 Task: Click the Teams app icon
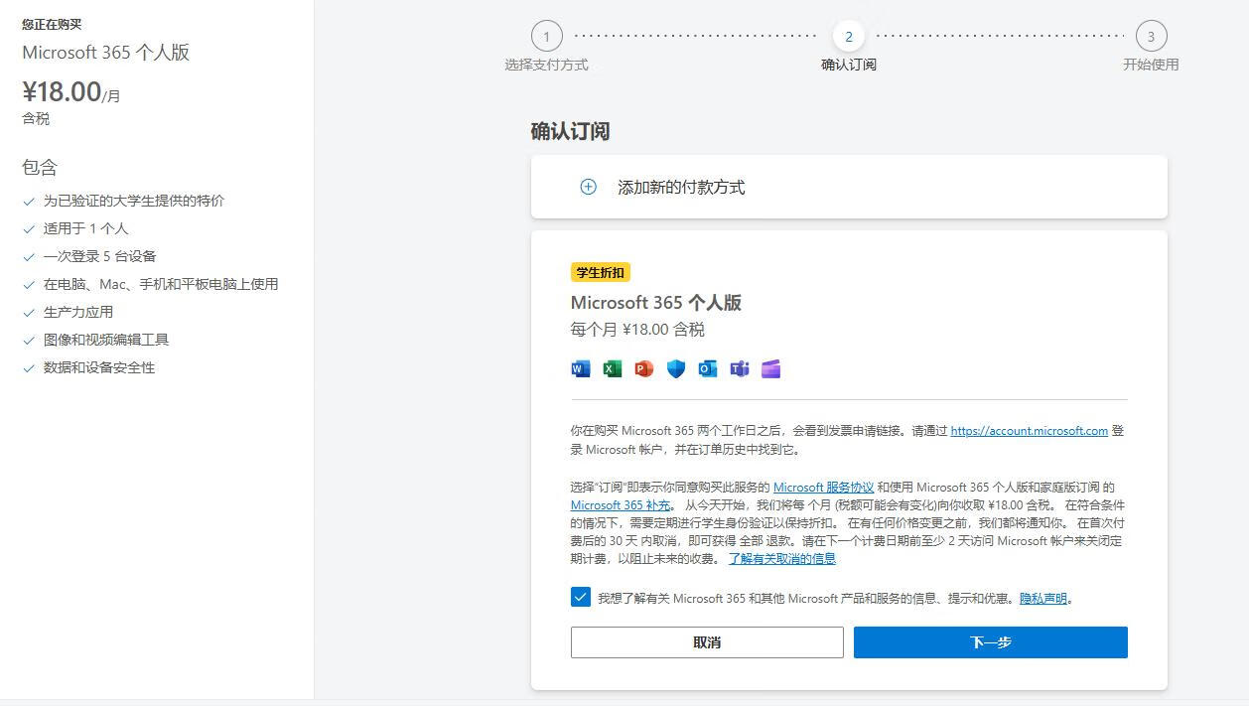click(740, 369)
